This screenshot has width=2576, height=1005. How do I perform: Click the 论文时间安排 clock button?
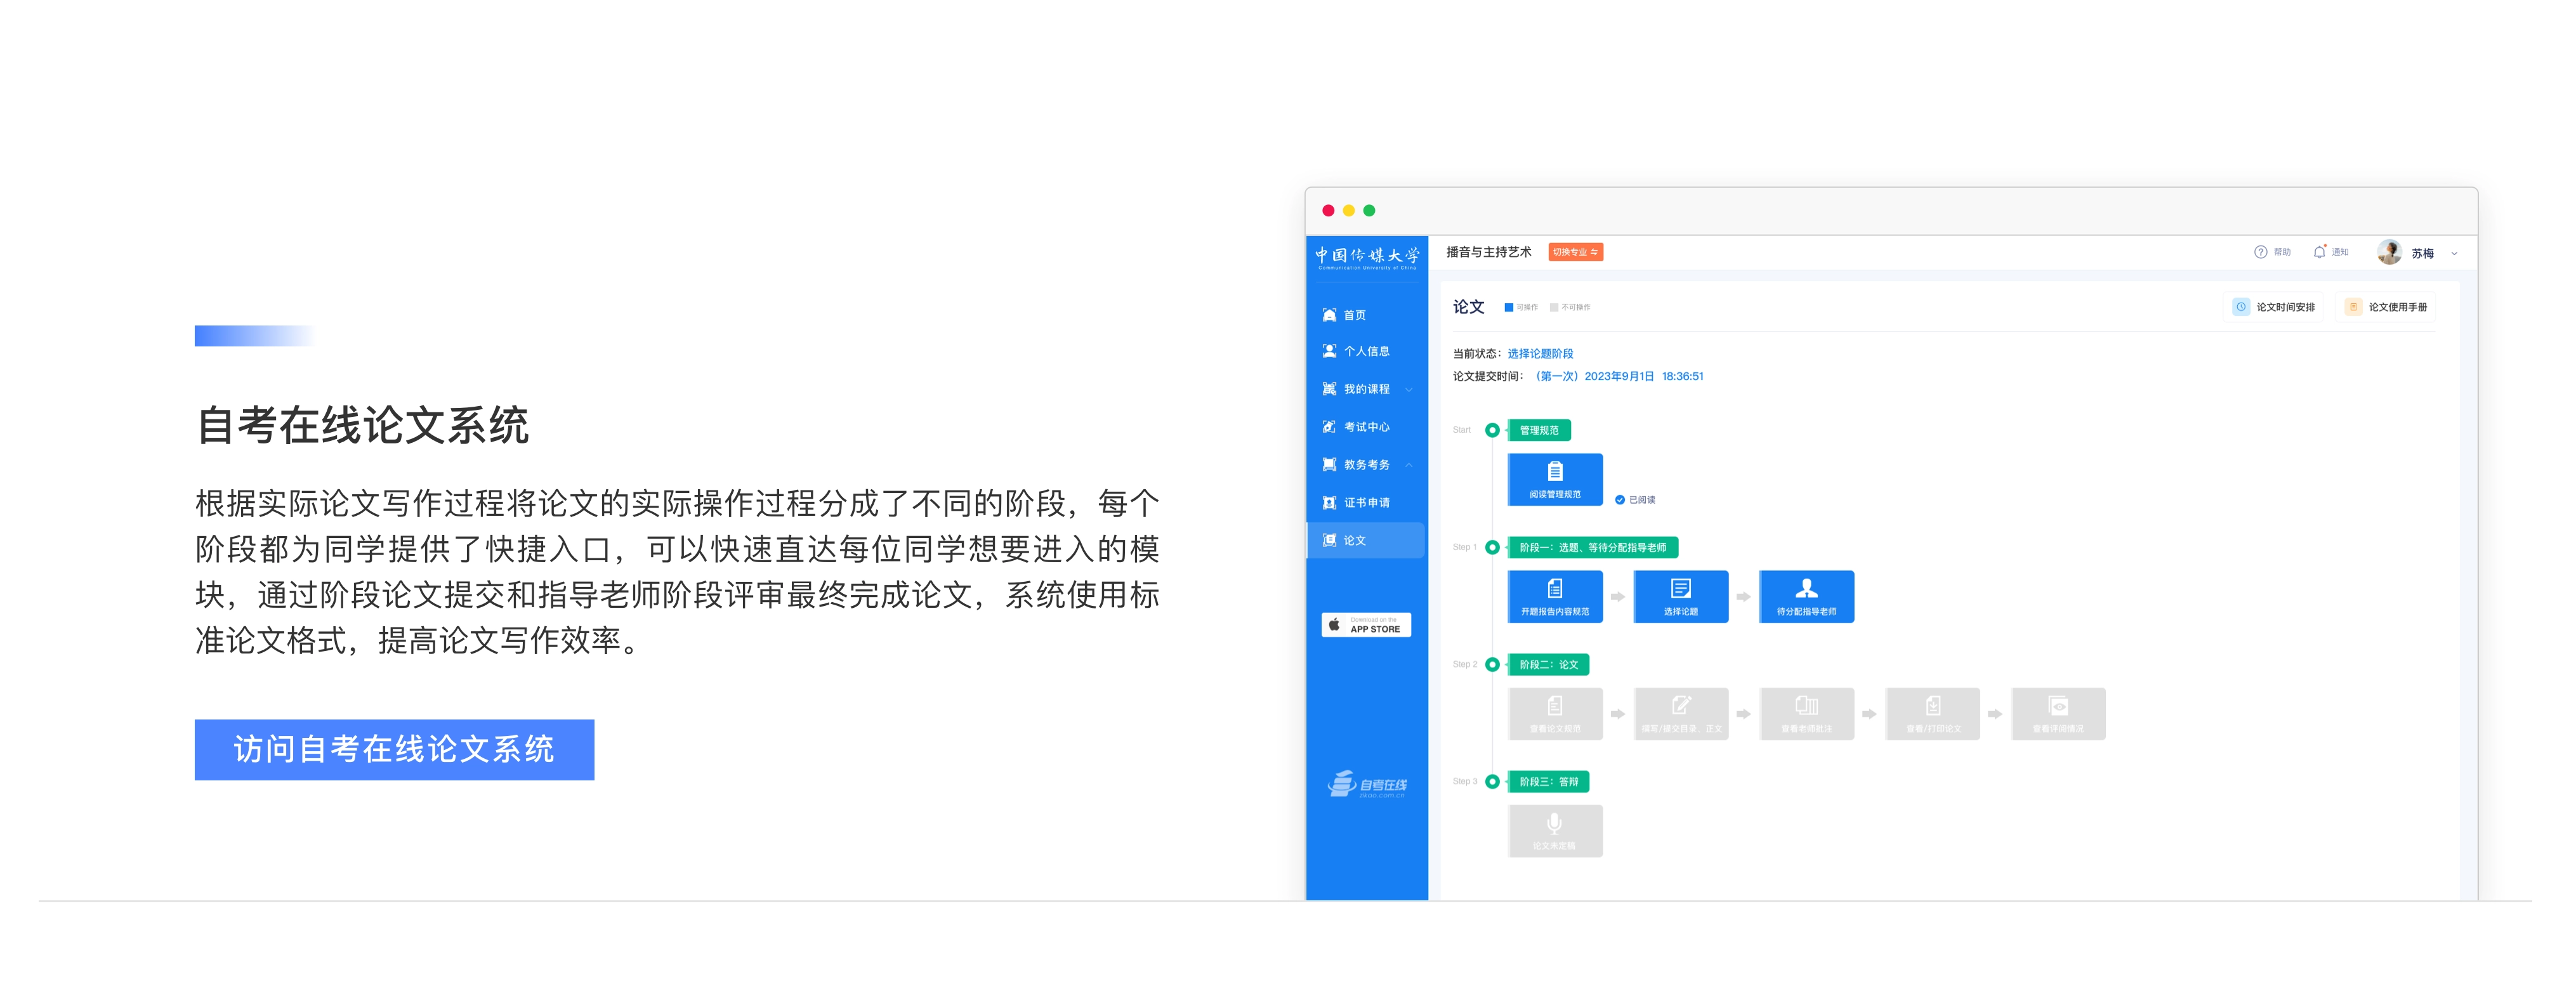2274,307
